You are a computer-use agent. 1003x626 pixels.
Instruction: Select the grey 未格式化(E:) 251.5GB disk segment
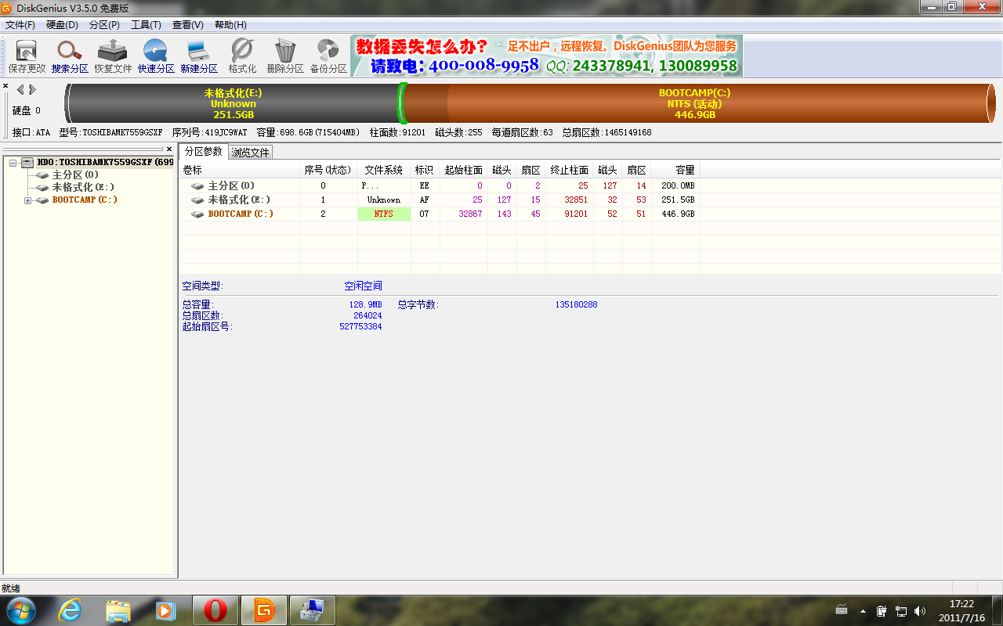234,103
